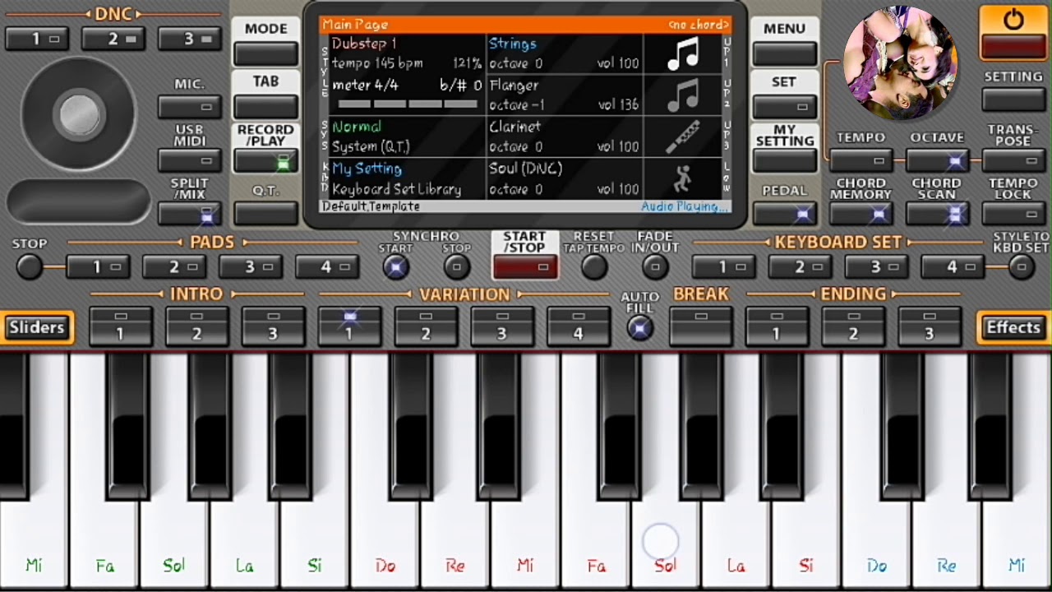Toggle CHORD MEMORY button
Image resolution: width=1052 pixels, height=592 pixels.
(x=861, y=214)
